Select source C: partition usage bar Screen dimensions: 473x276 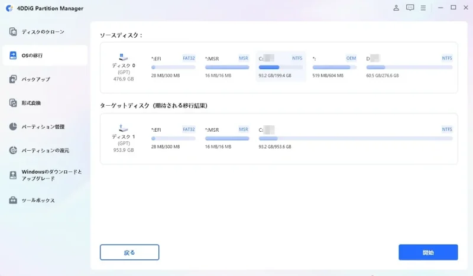280,67
